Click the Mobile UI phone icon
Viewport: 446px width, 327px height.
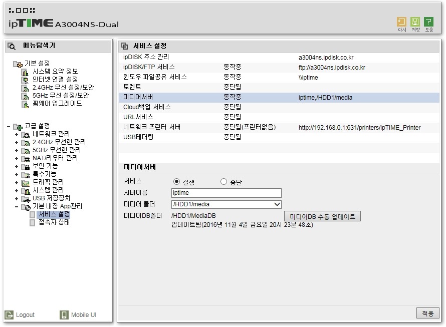click(64, 315)
